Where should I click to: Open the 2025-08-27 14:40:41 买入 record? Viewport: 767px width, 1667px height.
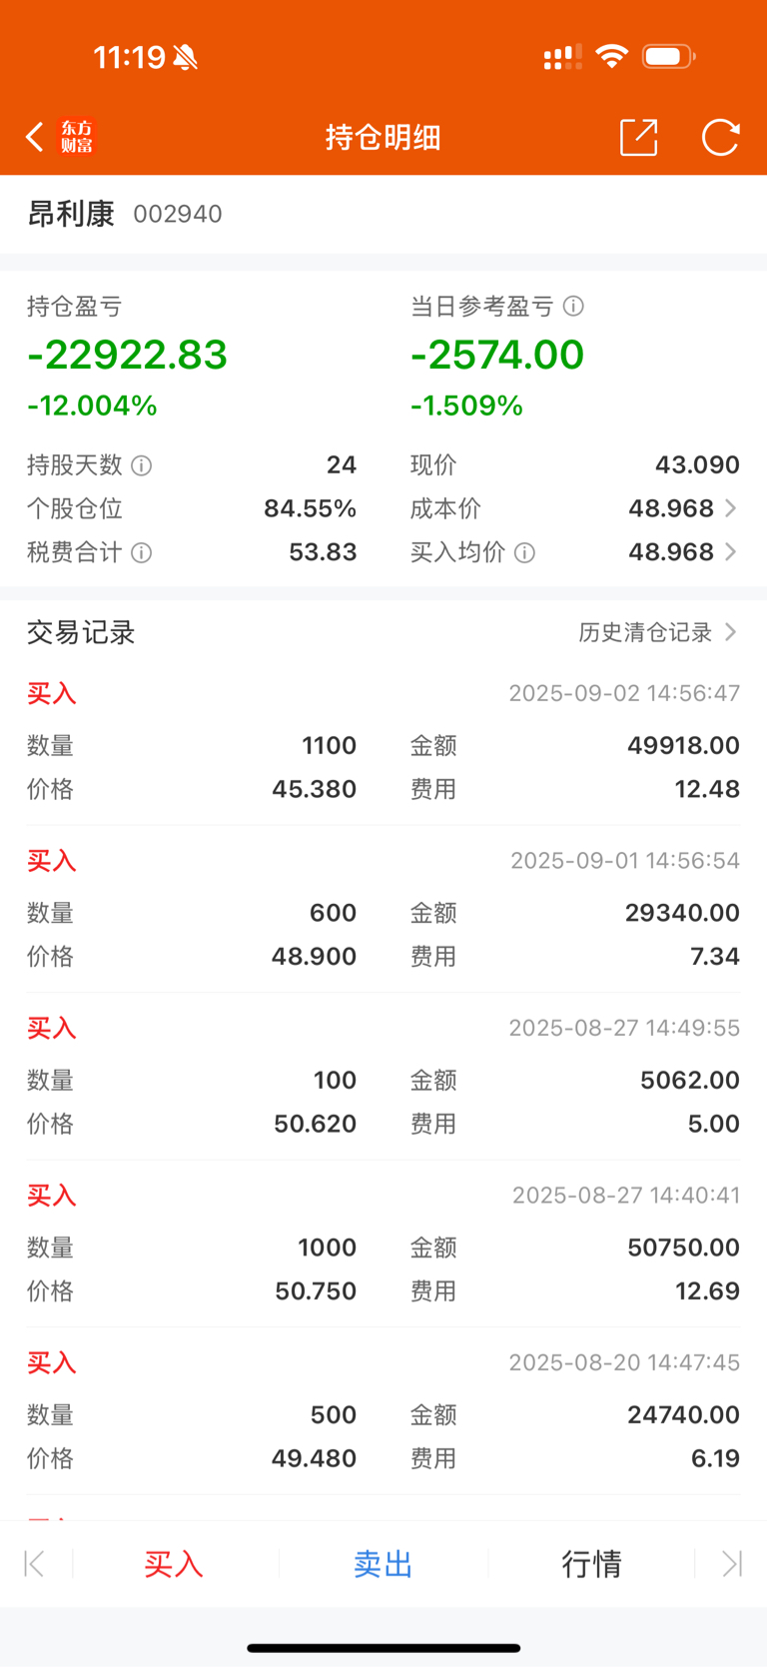coord(383,1244)
